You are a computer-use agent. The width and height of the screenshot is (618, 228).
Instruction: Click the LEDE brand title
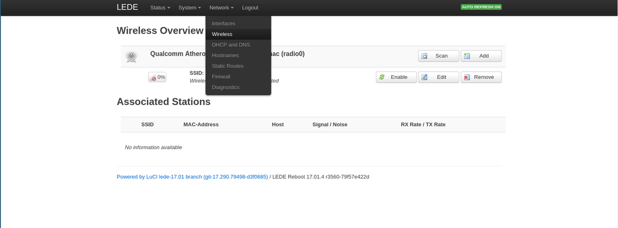click(127, 7)
